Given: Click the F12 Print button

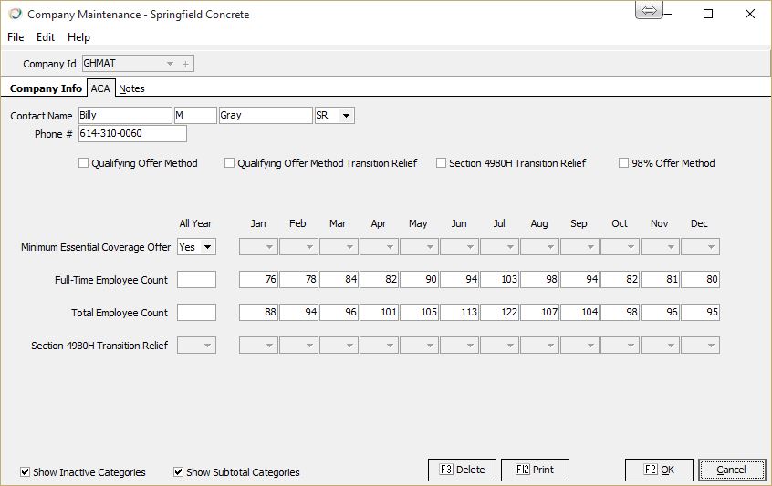Looking at the screenshot, I should click(x=535, y=470).
